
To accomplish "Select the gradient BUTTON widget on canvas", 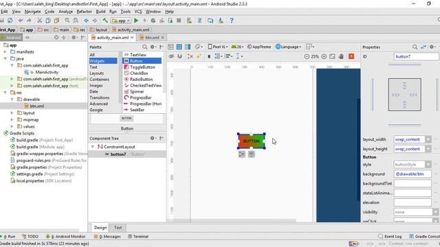I will click(252, 141).
